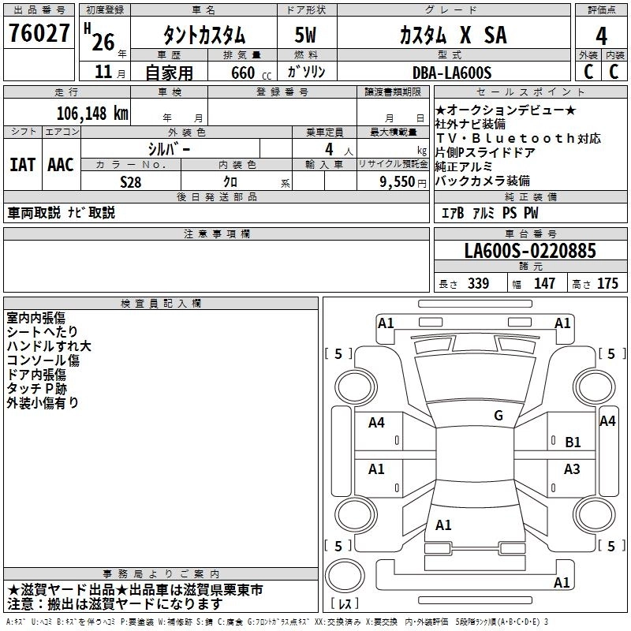
Task: Click the 注意:搬出は滋賀ヤード line
Action: tap(114, 604)
